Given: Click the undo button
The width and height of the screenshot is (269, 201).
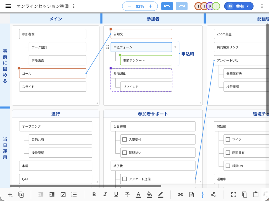Looking at the screenshot, I should point(167,6).
